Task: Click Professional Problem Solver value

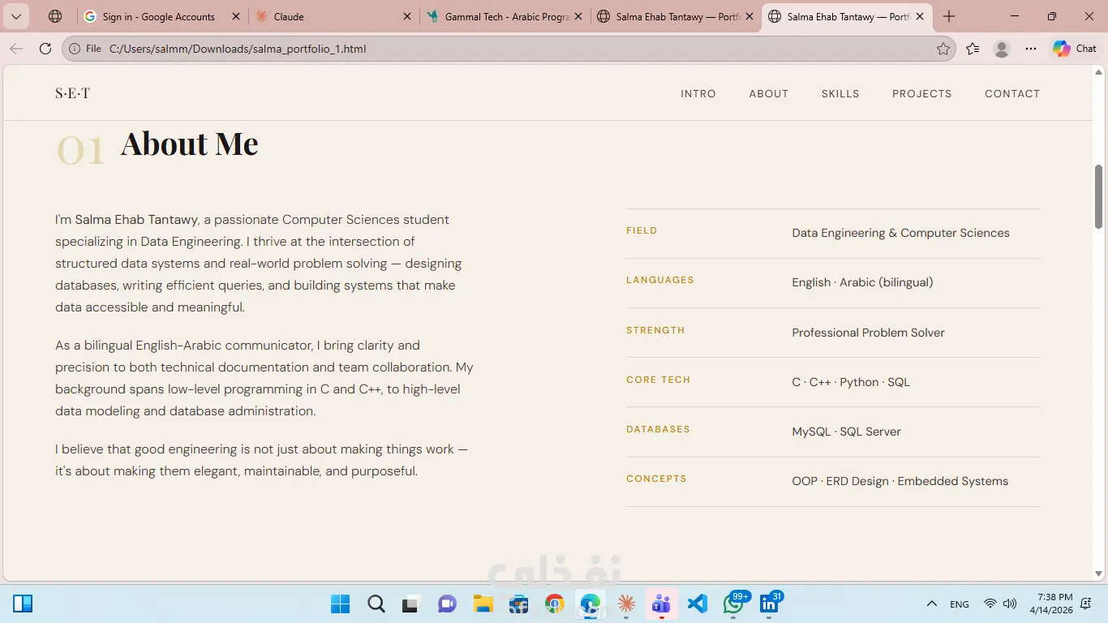Action: tap(868, 333)
